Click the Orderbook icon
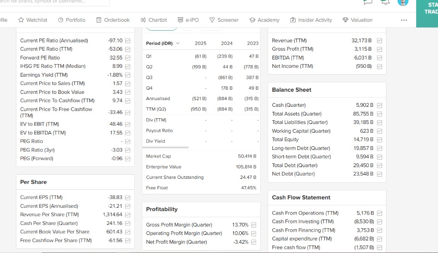Viewport: 438px width, 253px height. click(x=99, y=20)
